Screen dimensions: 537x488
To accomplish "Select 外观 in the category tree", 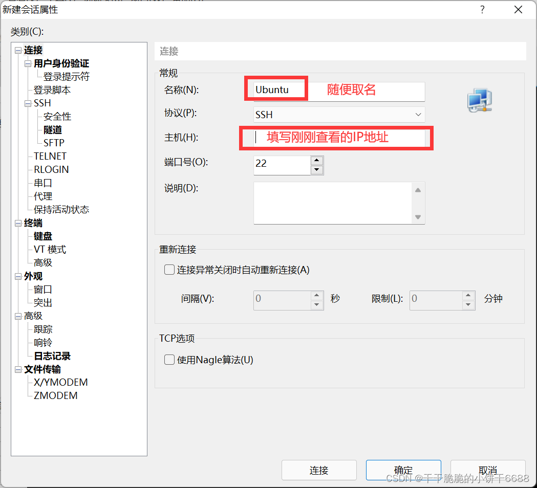I will [x=33, y=277].
